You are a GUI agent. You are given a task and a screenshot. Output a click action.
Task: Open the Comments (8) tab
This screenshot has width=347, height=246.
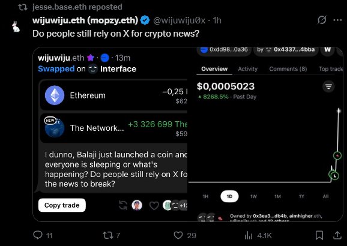[288, 69]
